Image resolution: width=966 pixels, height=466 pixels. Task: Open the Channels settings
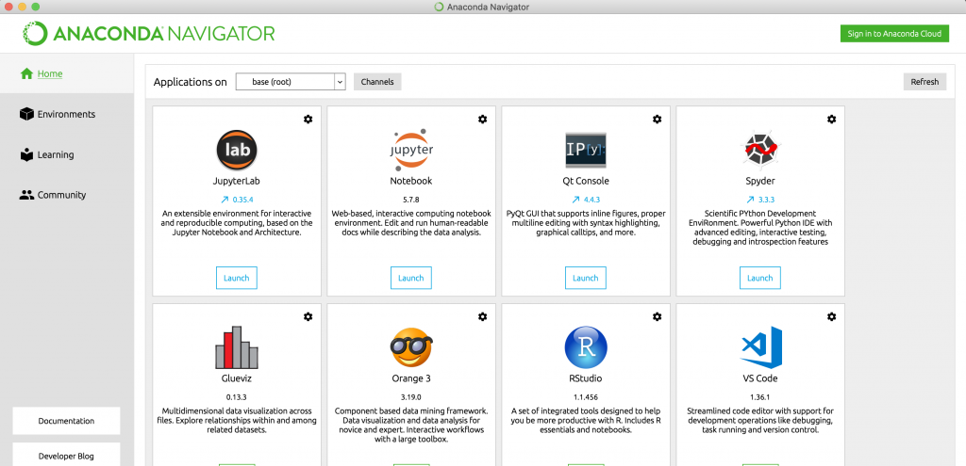tap(377, 82)
